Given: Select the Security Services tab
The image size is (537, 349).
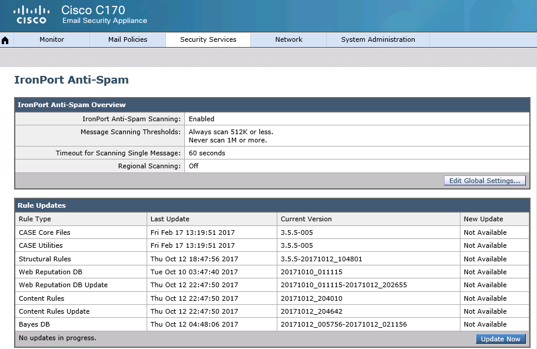Looking at the screenshot, I should click(207, 39).
